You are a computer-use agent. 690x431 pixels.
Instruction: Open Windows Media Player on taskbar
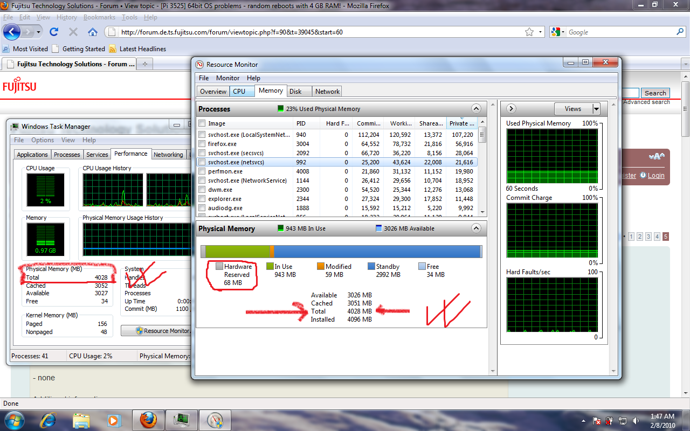113,420
